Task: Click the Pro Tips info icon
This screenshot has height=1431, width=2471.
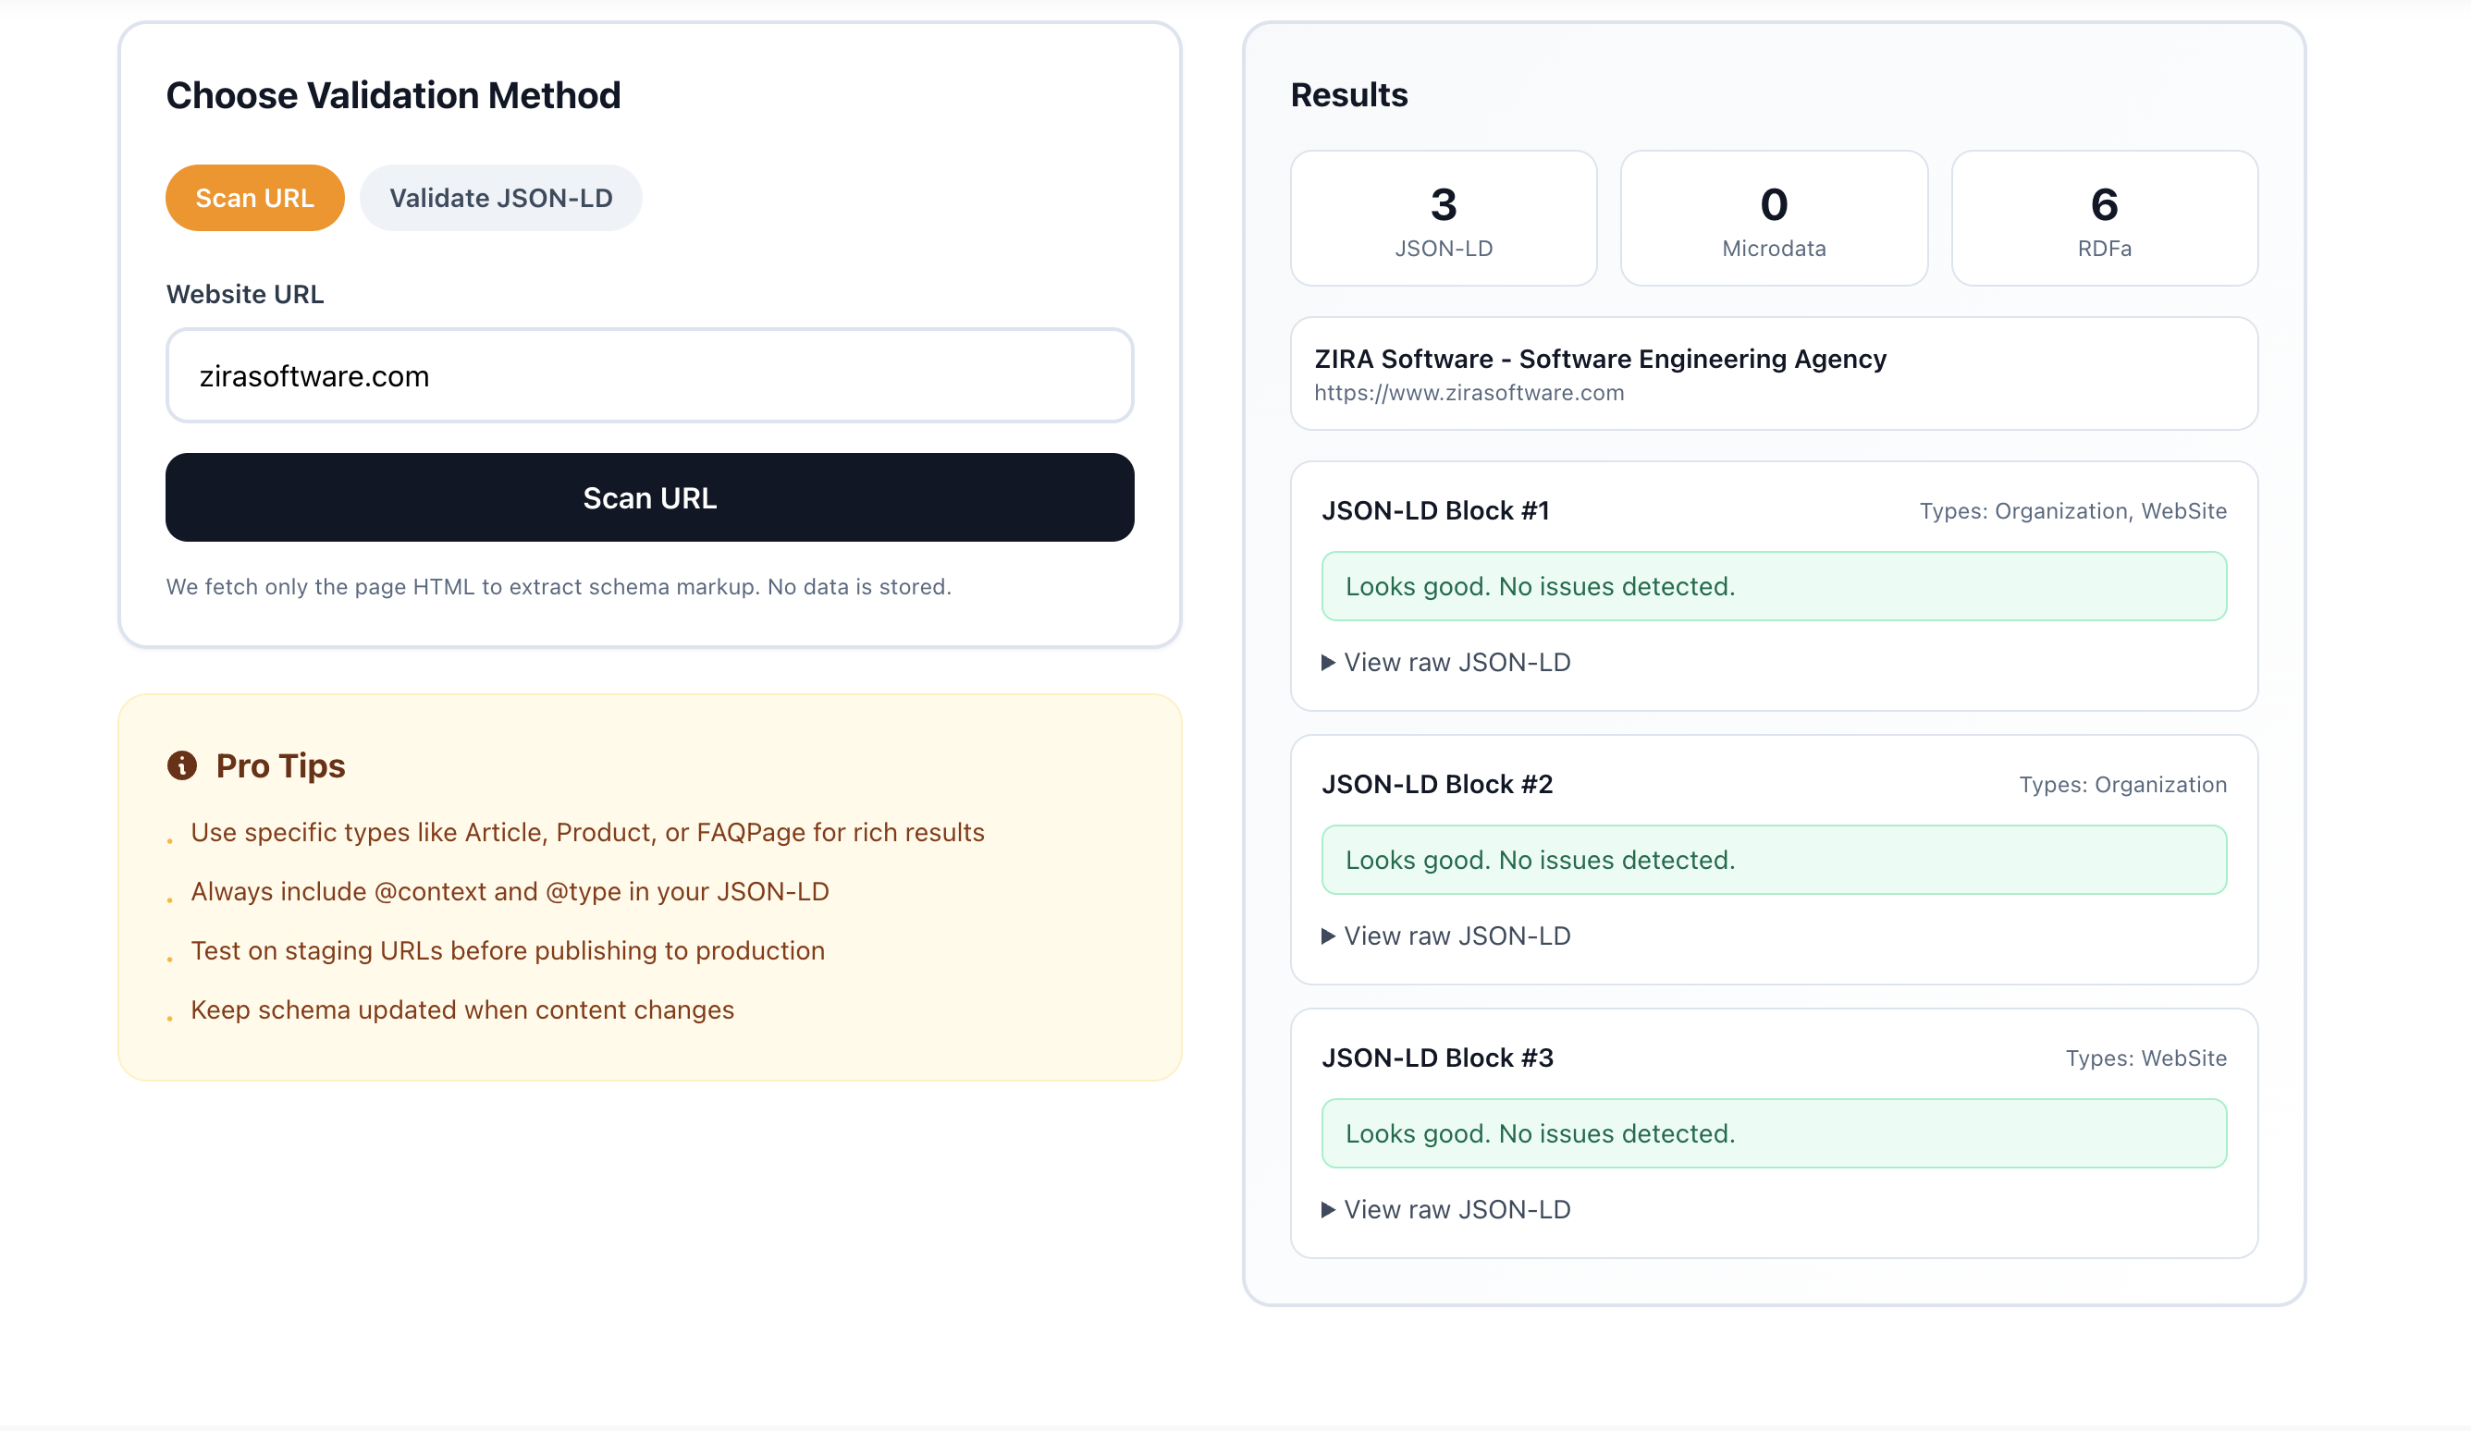Action: [x=182, y=765]
